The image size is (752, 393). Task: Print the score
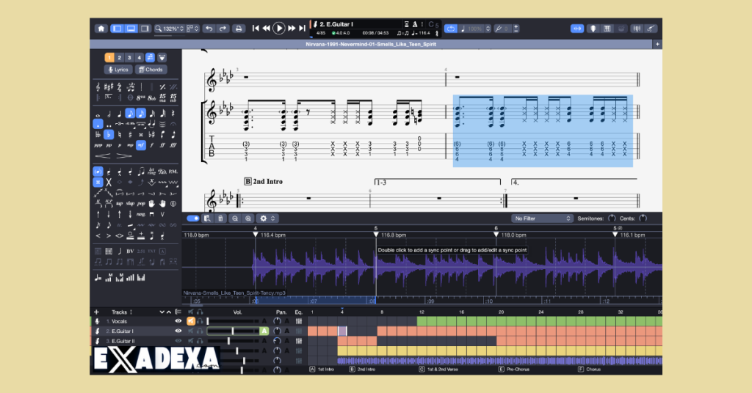239,29
